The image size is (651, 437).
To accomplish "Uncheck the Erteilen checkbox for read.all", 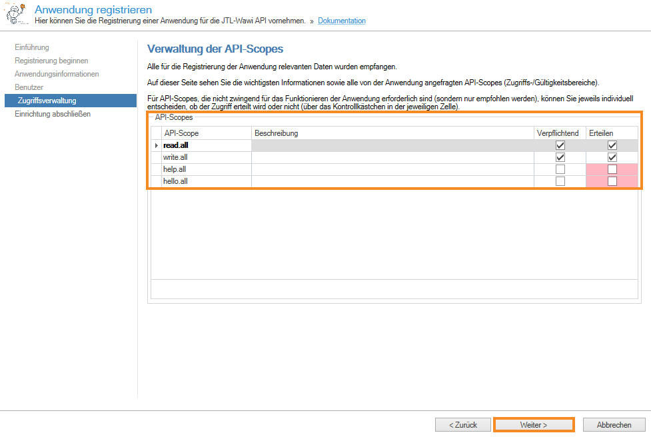I will point(612,145).
